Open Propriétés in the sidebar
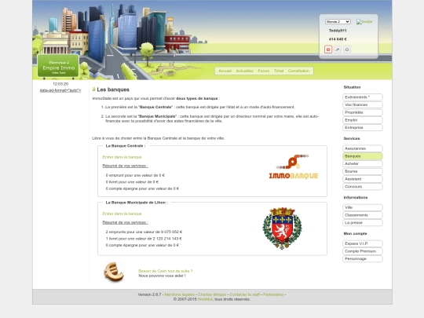 point(363,112)
